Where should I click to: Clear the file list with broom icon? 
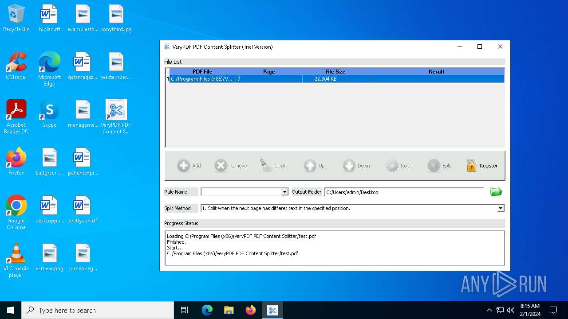266,166
